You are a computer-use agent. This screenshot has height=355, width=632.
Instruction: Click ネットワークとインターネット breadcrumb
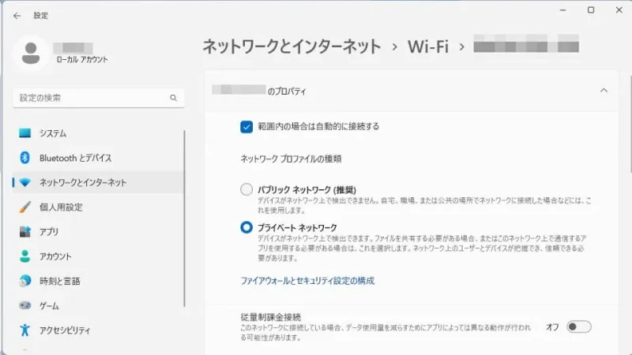(x=292, y=47)
